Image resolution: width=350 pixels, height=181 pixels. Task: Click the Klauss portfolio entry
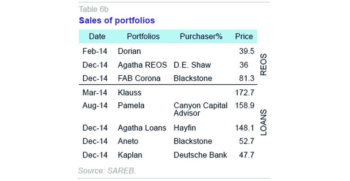129,93
